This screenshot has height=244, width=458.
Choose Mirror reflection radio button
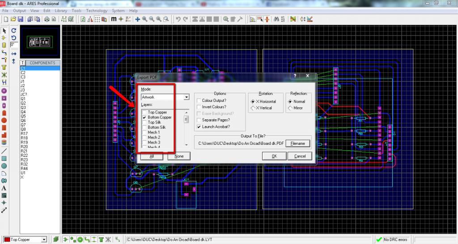tap(291, 108)
